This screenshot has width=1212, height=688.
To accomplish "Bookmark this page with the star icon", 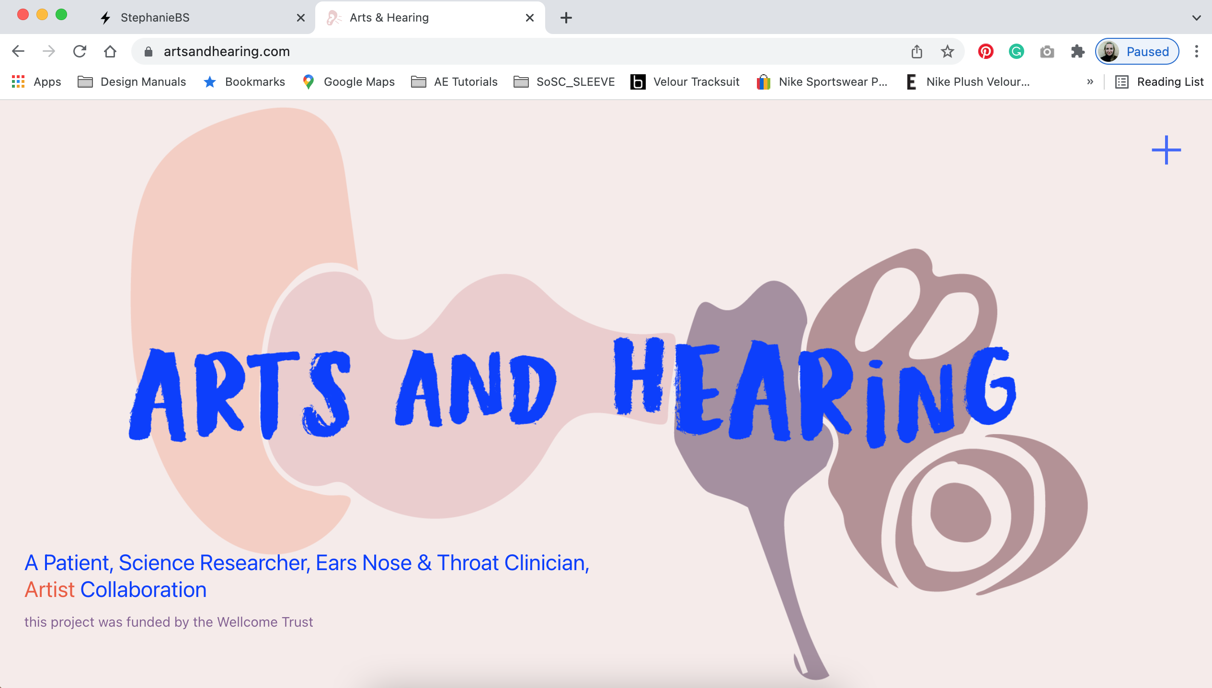I will (x=947, y=51).
